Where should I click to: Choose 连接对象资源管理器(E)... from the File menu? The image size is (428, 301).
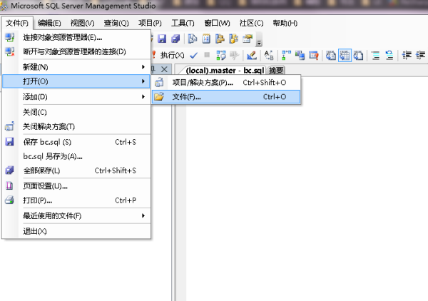[76, 37]
